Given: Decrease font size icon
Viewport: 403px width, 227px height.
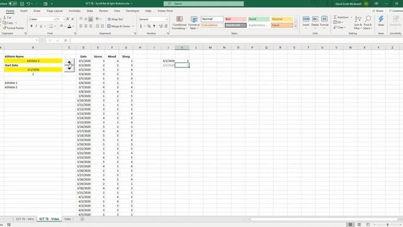Looking at the screenshot, I should pyautogui.click(x=73, y=19).
